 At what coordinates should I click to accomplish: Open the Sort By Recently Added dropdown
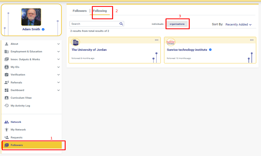click(238, 24)
